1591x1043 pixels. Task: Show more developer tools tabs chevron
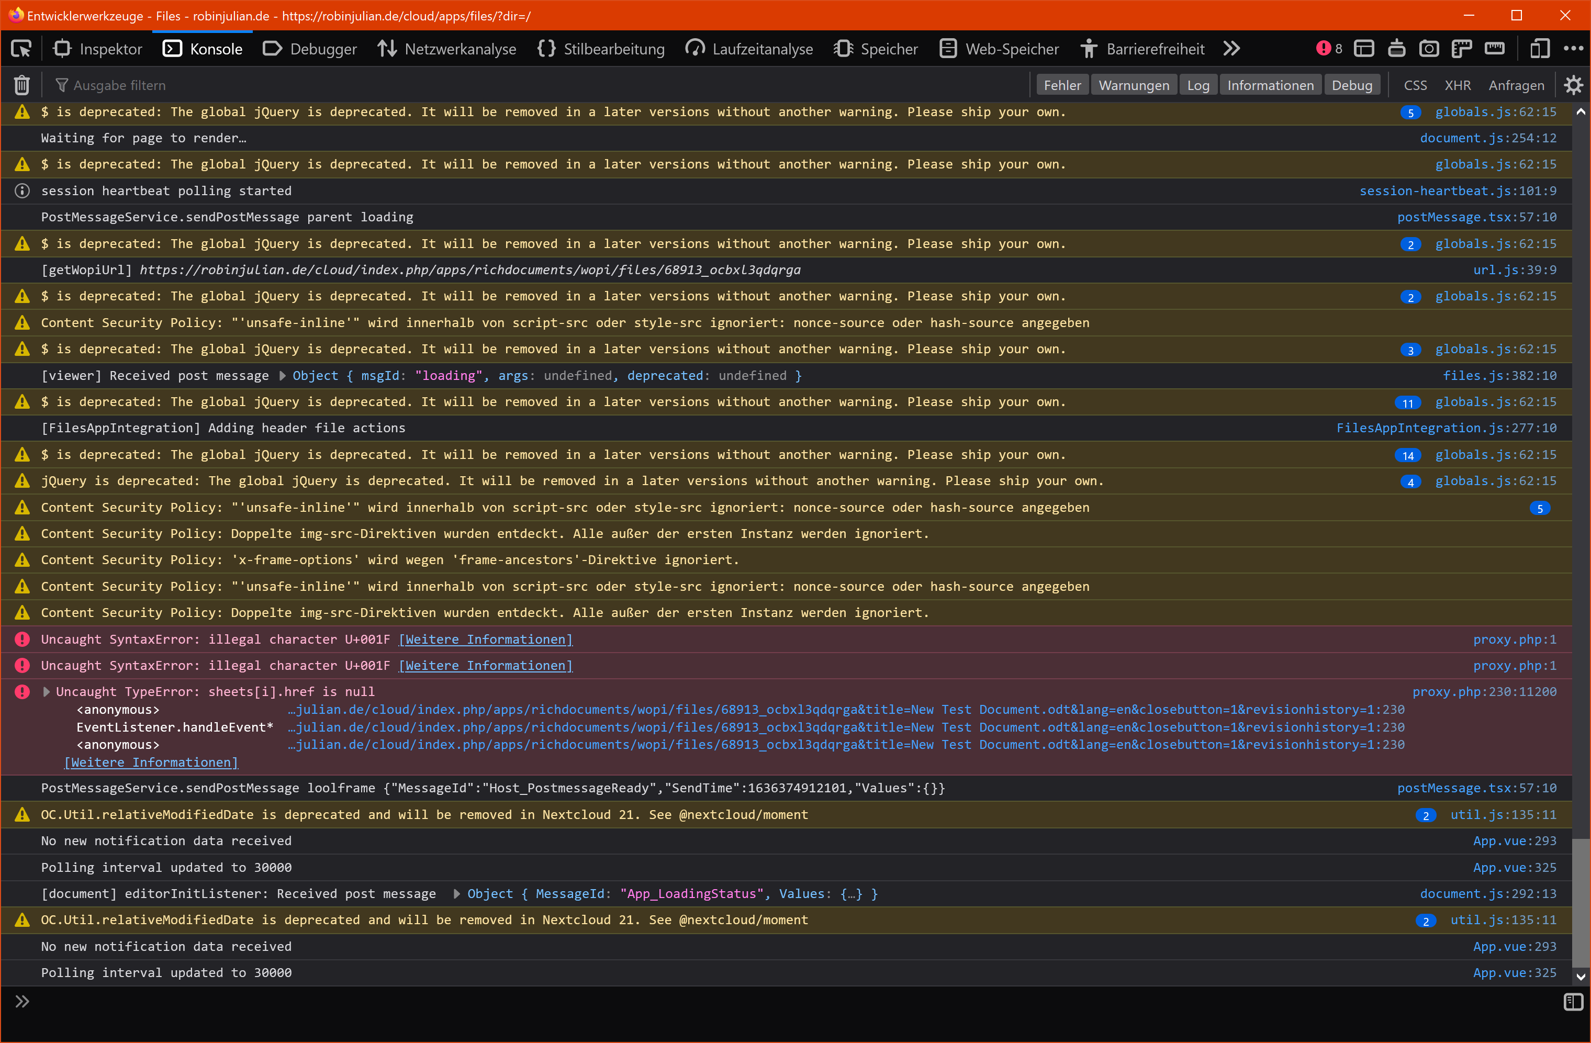point(1231,49)
